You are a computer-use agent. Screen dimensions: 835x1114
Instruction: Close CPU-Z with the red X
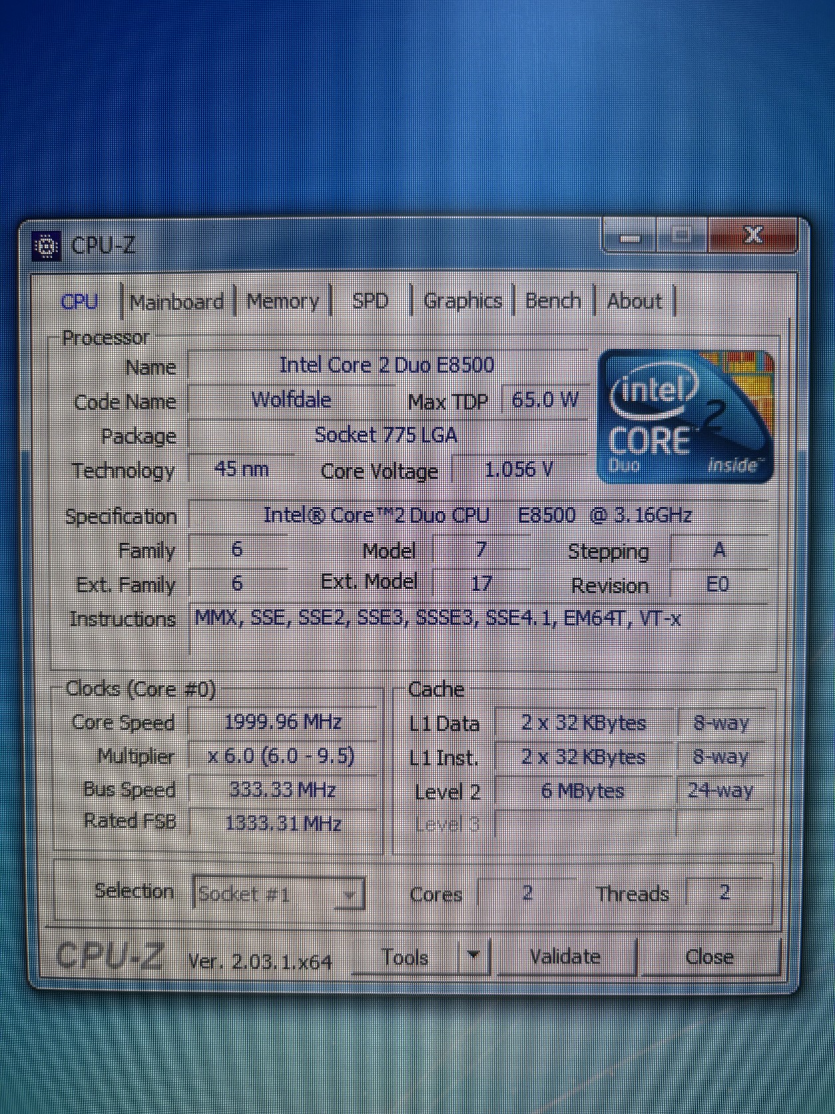[x=752, y=235]
